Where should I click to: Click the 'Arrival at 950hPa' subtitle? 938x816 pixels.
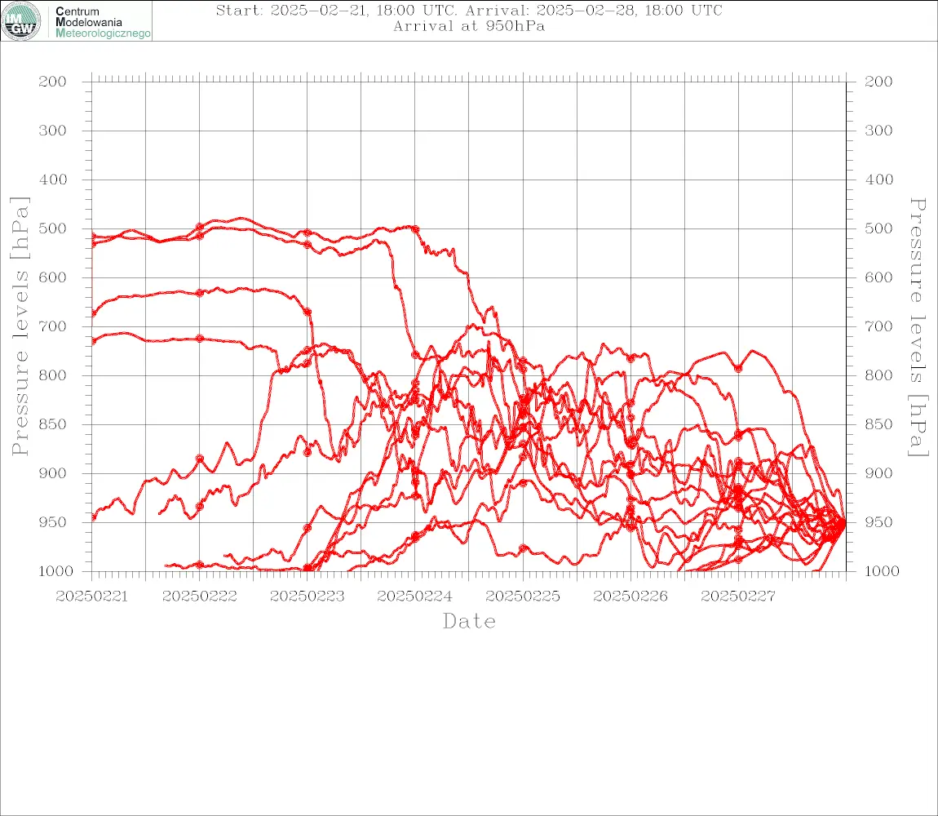click(x=469, y=26)
